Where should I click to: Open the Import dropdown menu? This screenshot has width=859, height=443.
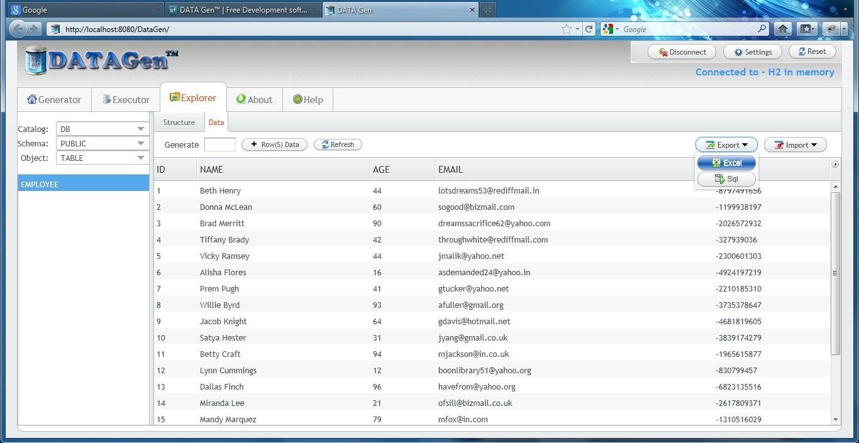point(795,144)
